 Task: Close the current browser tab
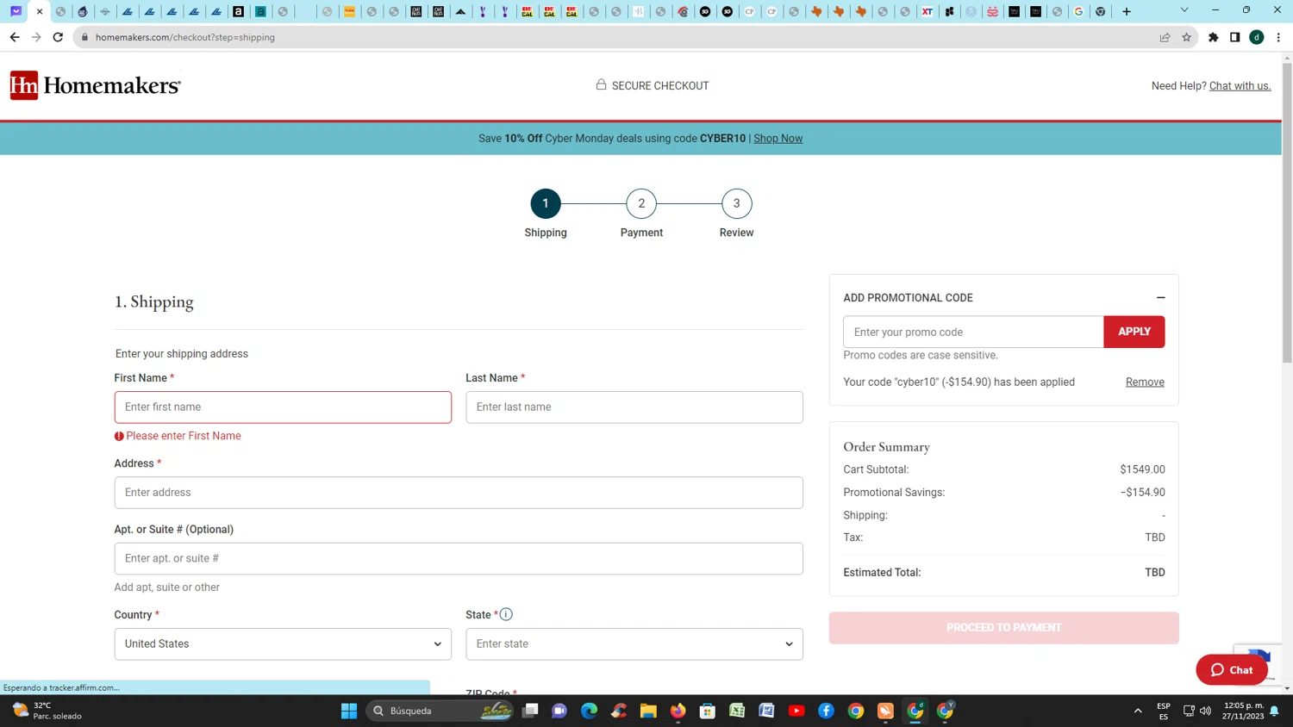tap(40, 11)
